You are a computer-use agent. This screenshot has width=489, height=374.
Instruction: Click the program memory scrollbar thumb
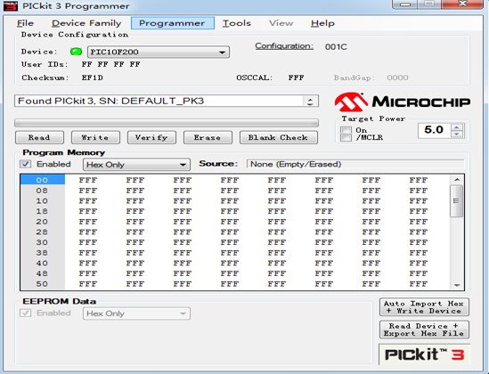tap(457, 201)
